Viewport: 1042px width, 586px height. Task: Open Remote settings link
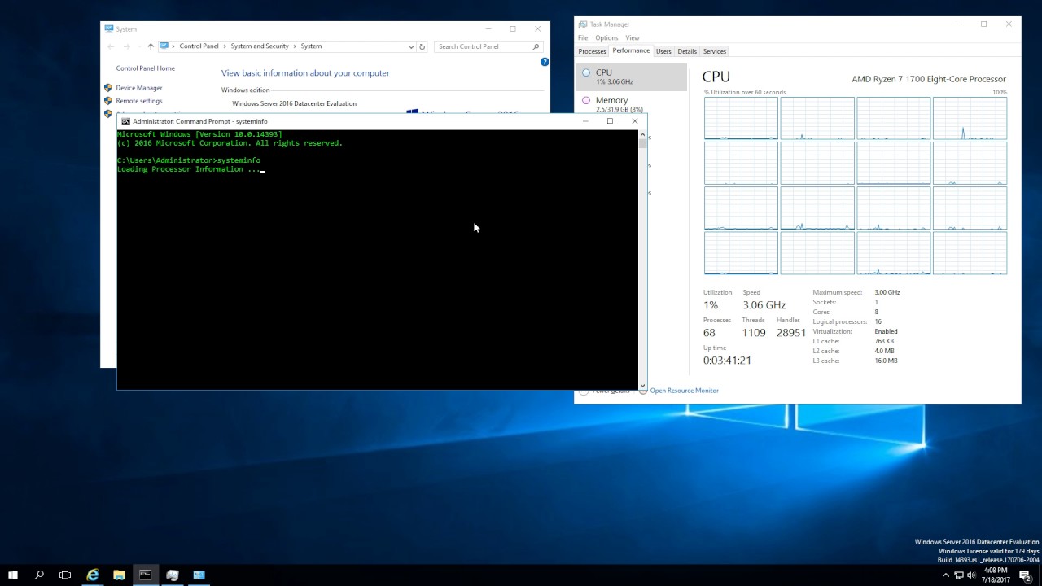pyautogui.click(x=138, y=101)
